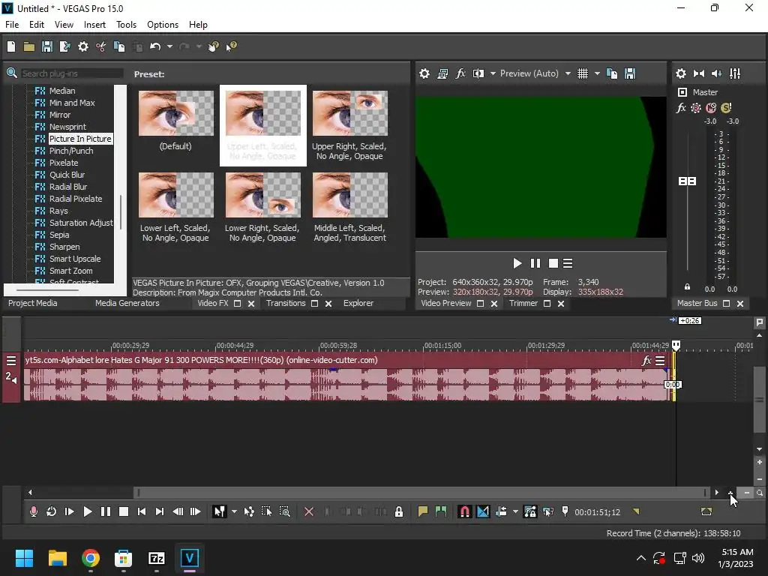Toggle Automatic Crossfades icon
Screen dimensions: 768x576
pos(482,511)
